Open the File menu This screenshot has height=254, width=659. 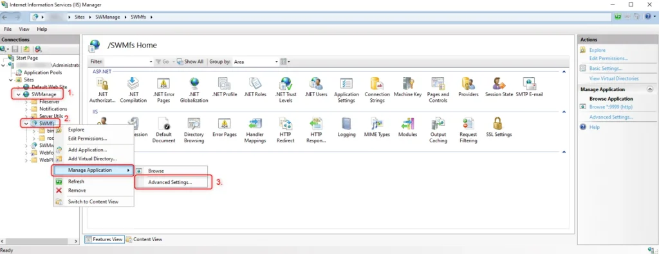coord(8,30)
